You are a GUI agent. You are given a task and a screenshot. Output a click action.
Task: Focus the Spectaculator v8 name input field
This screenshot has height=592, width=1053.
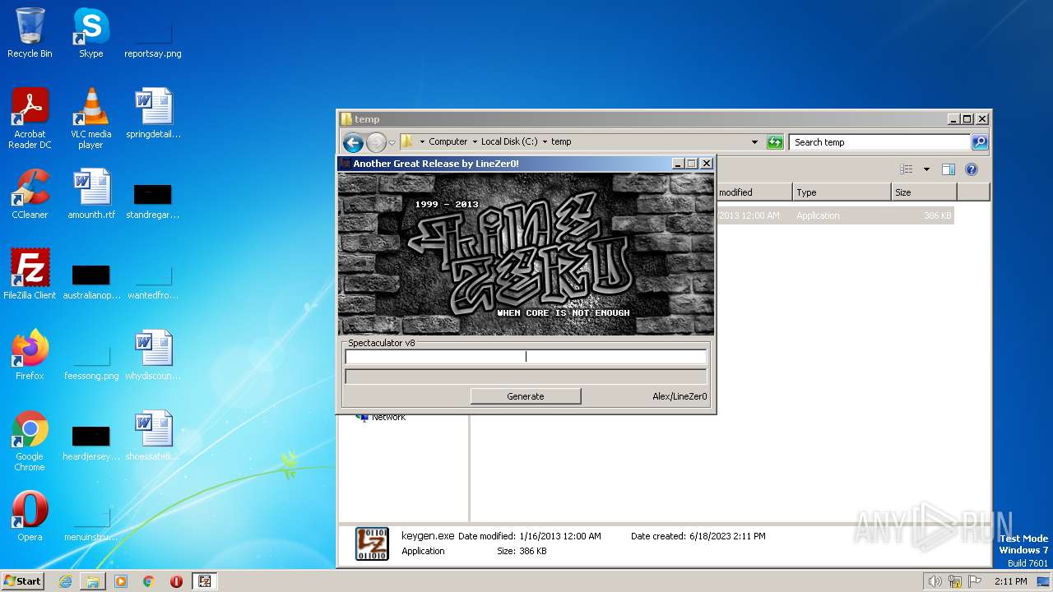(526, 357)
